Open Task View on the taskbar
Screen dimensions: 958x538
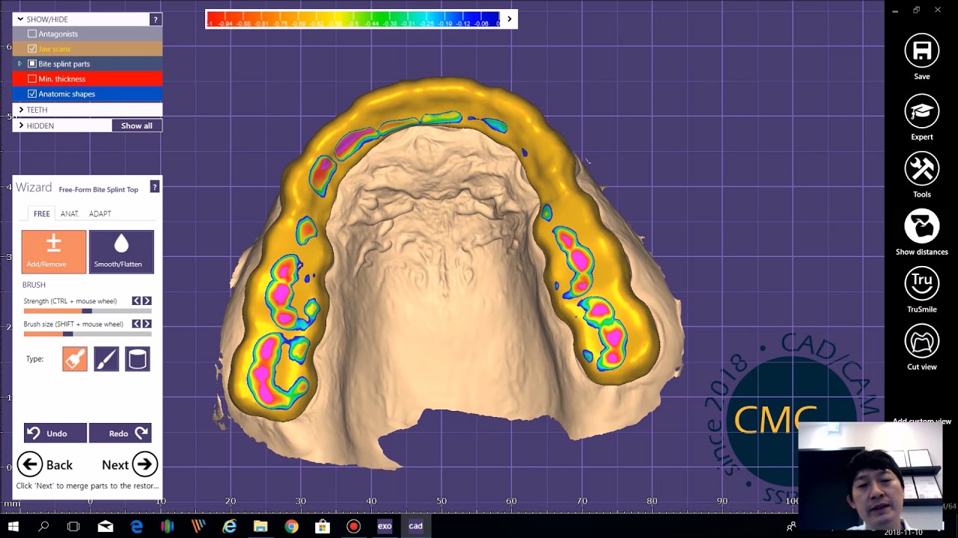[x=73, y=526]
